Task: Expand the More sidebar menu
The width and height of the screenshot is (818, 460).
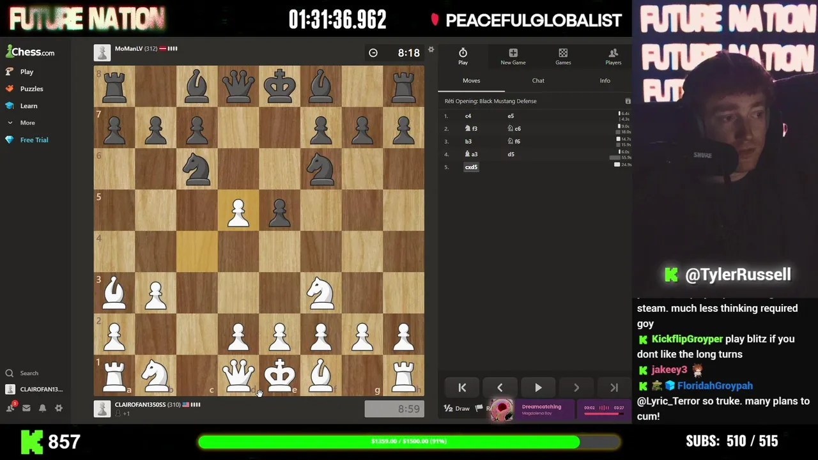Action: (x=20, y=123)
